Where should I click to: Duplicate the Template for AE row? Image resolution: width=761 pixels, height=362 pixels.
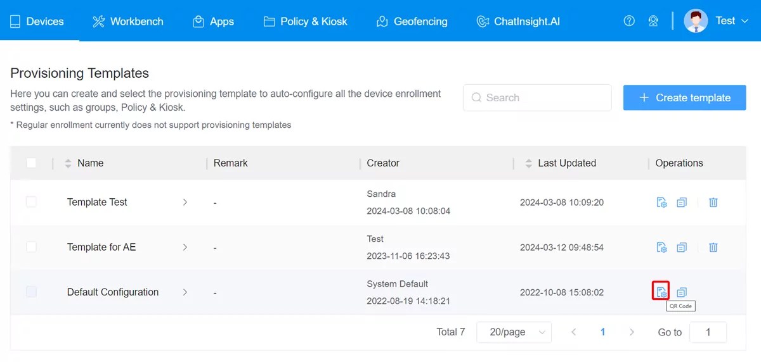[x=682, y=247]
